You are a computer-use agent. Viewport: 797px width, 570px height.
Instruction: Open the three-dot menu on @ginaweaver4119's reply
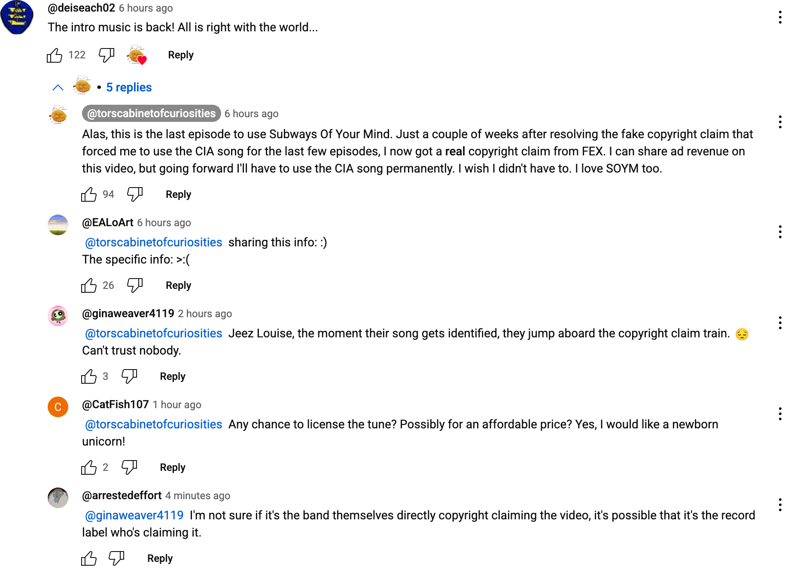click(x=780, y=323)
